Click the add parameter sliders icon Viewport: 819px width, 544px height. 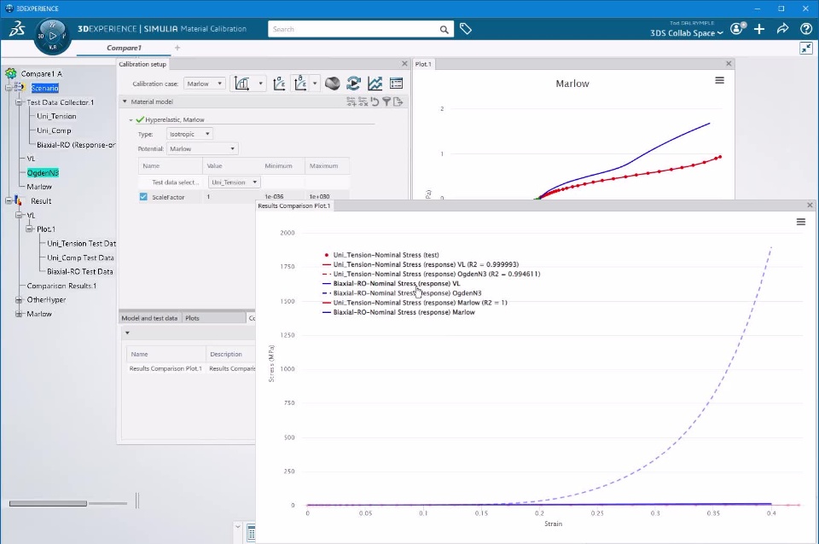[x=351, y=101]
